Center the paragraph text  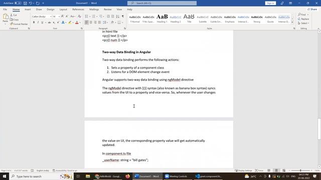coord(91,22)
